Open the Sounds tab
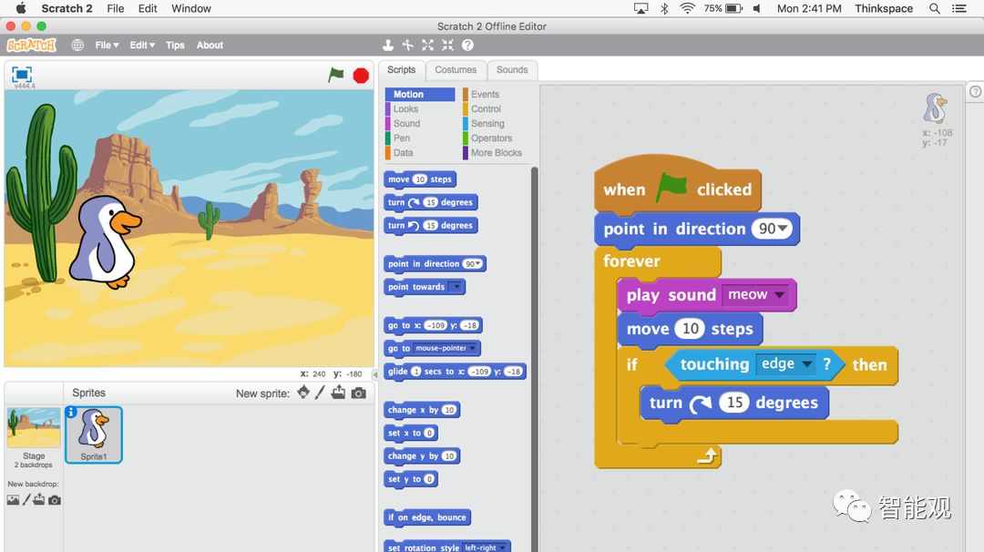The height and width of the screenshot is (552, 984). [512, 70]
